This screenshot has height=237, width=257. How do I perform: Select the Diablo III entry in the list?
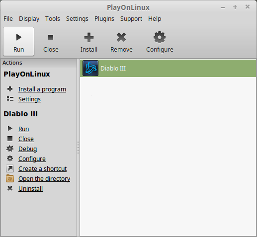[168, 68]
